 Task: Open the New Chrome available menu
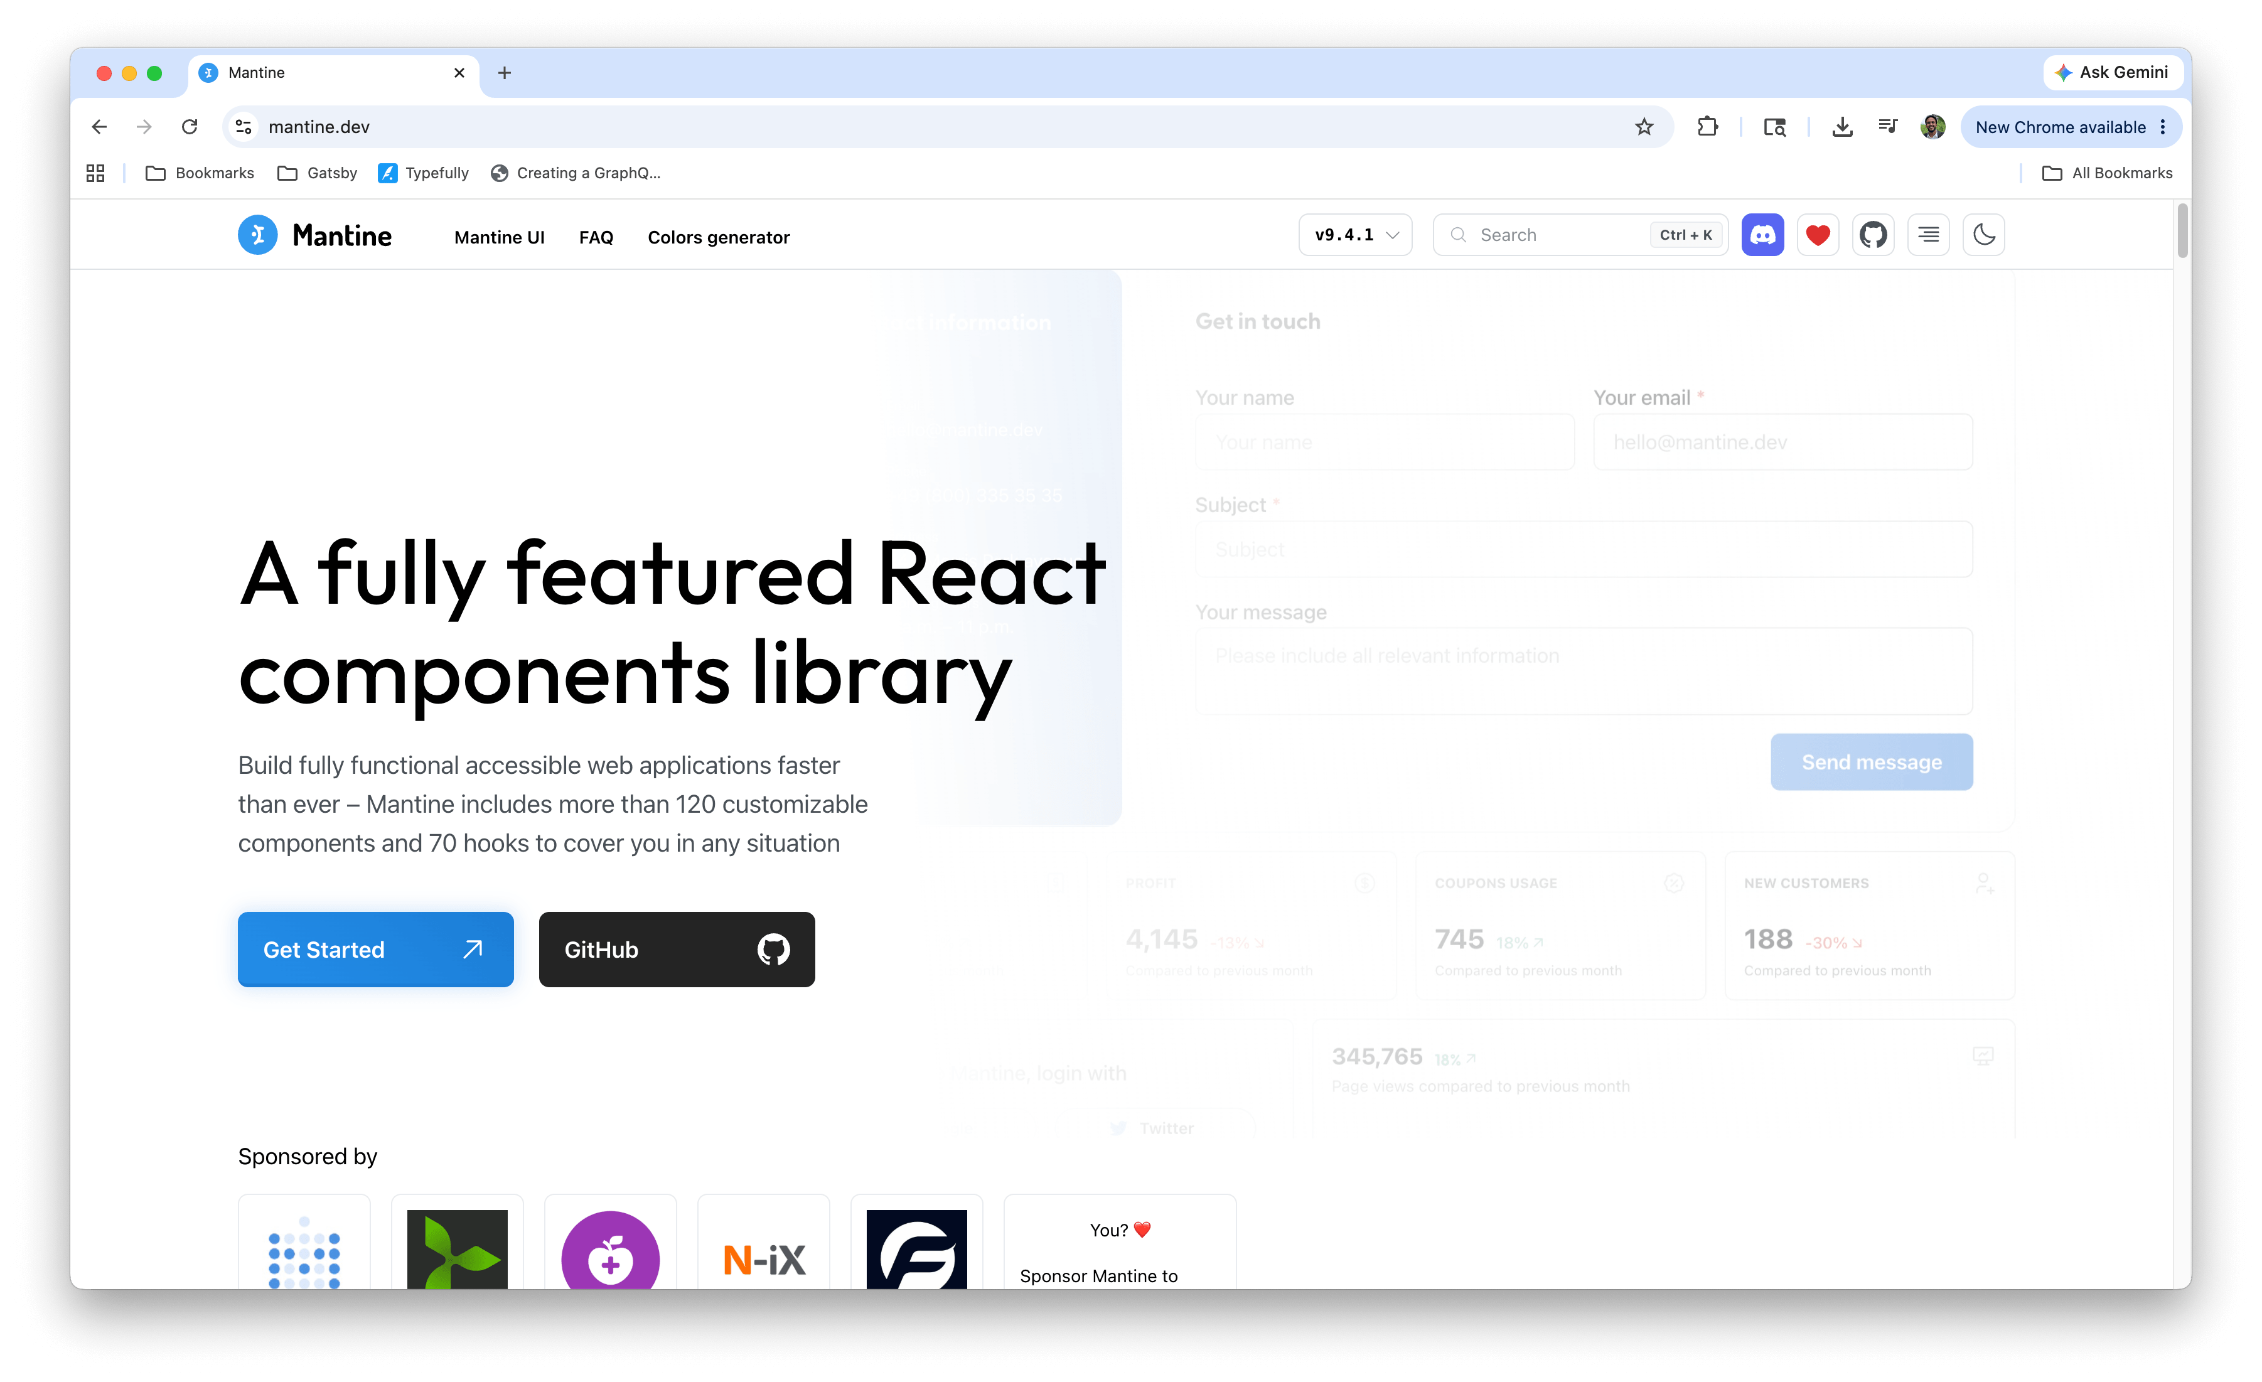(2071, 127)
